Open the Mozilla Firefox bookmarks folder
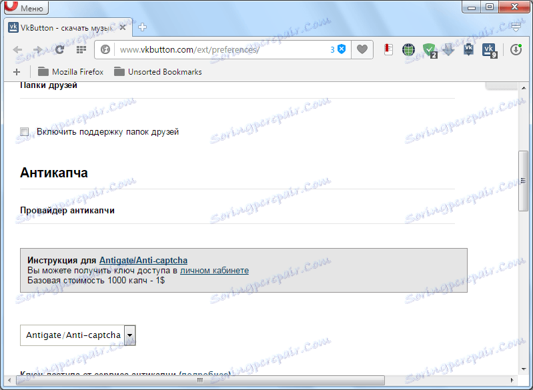The height and width of the screenshot is (390, 533). click(x=70, y=72)
